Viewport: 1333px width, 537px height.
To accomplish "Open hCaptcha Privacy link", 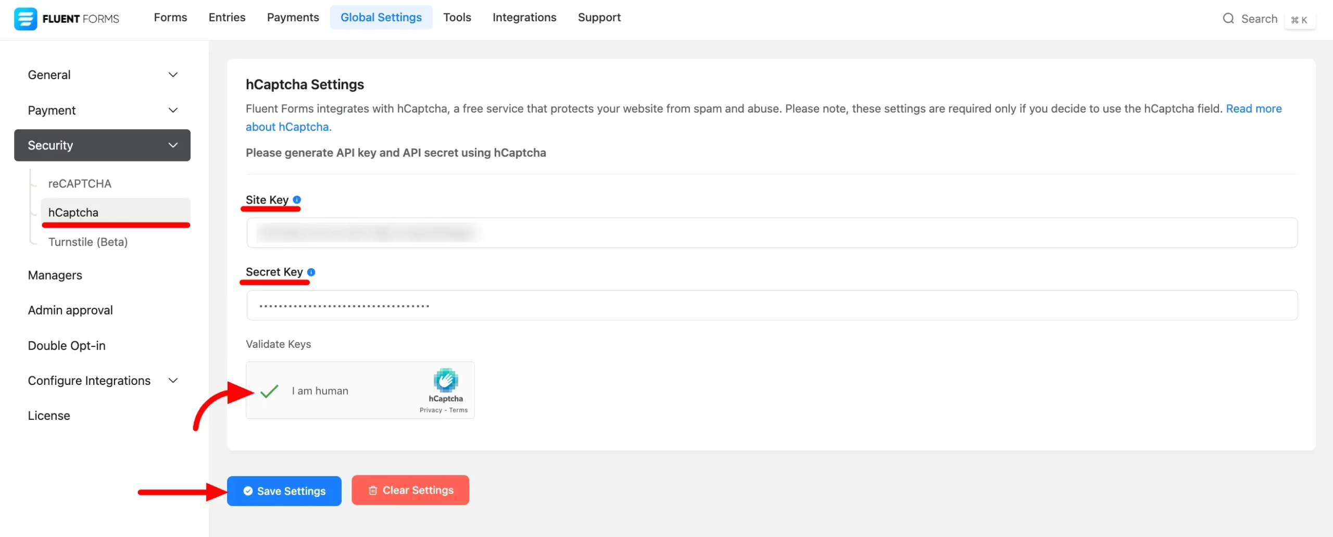I will [x=431, y=410].
